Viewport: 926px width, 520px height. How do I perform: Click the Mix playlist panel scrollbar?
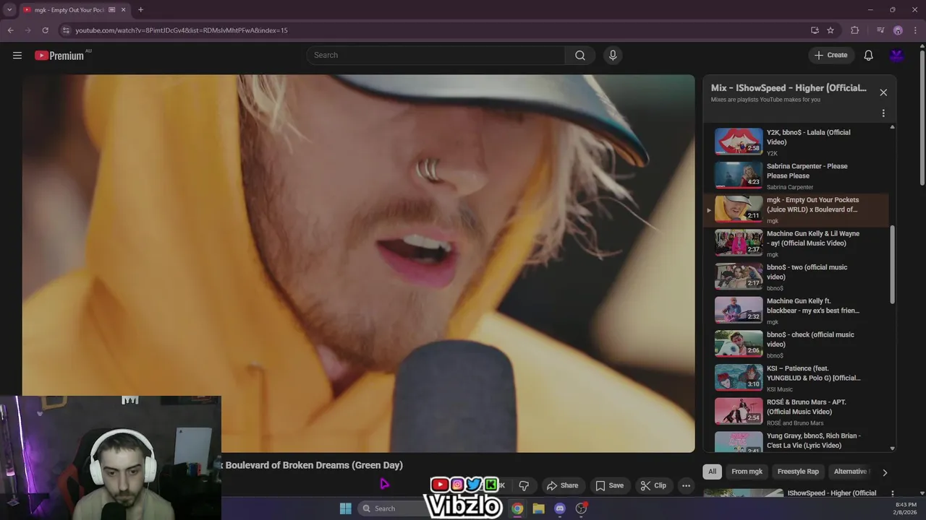point(892,264)
